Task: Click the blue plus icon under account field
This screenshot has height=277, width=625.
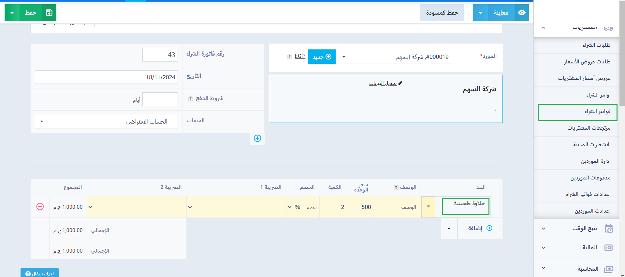Action: [257, 138]
